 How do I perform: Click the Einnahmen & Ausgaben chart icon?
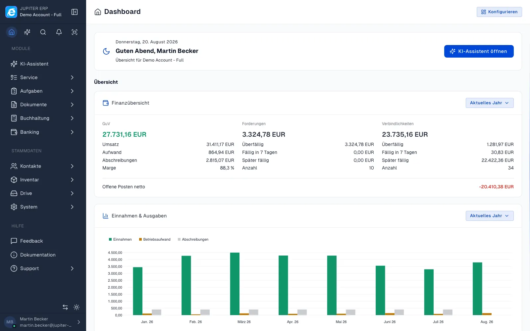106,216
